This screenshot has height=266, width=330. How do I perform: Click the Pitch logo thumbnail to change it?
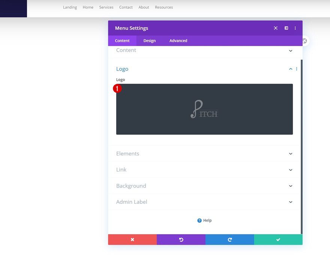coord(204,109)
